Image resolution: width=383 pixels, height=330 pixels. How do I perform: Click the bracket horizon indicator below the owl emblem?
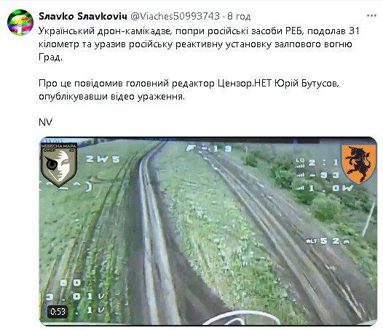(66, 187)
